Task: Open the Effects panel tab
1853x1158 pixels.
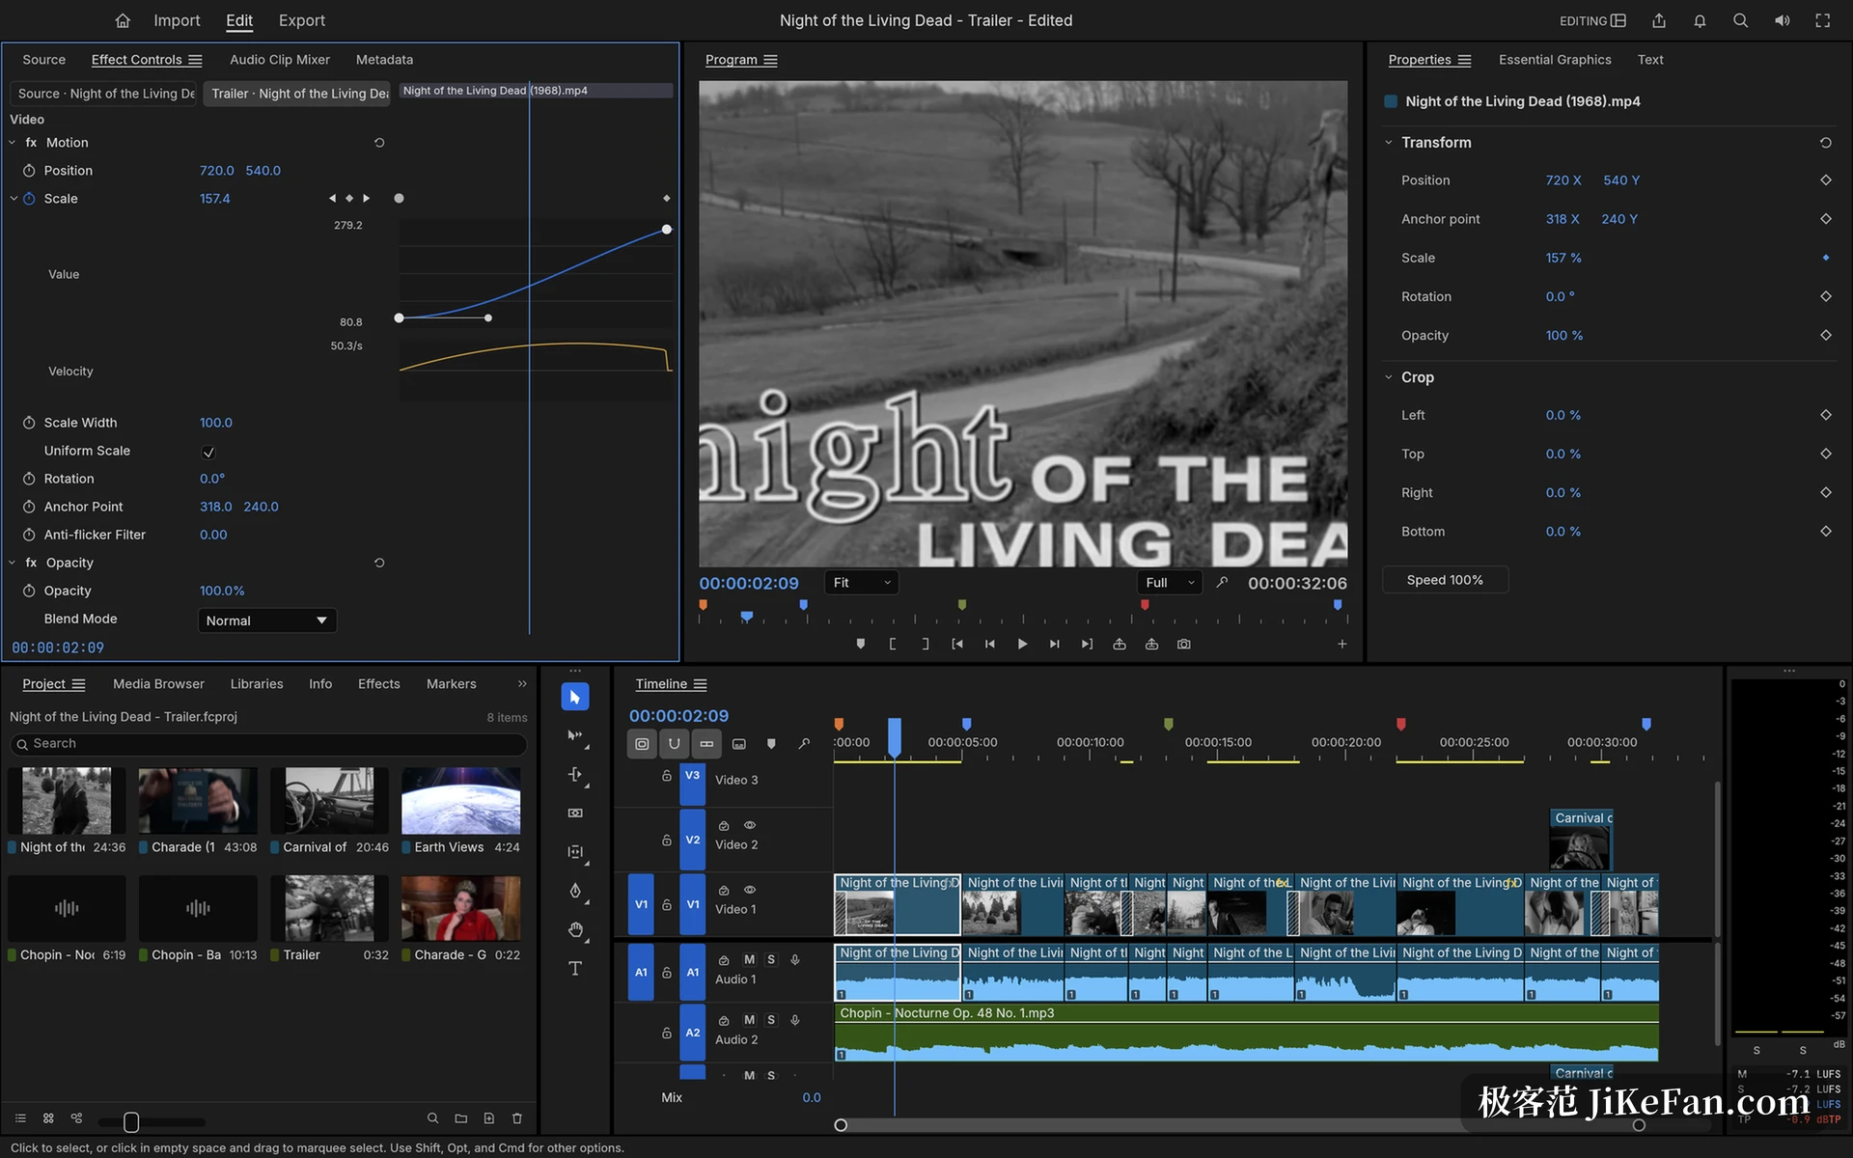Action: click(378, 684)
